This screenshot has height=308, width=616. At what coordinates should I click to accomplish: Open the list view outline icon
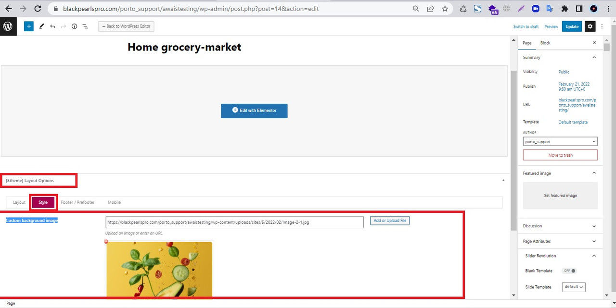pos(85,26)
